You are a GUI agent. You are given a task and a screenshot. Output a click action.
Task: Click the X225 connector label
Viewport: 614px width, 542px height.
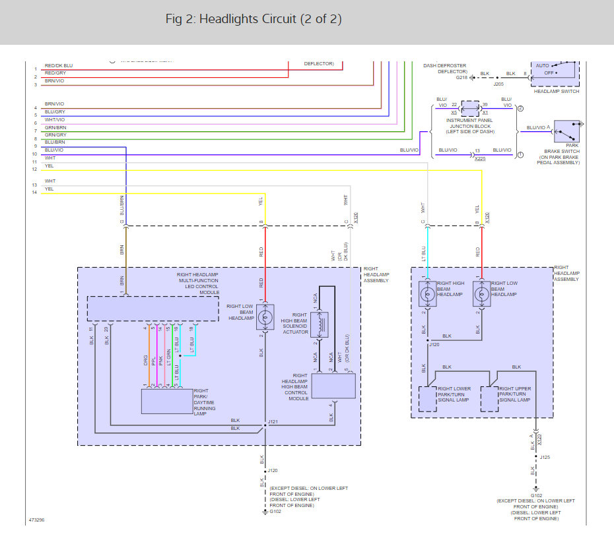pos(480,159)
